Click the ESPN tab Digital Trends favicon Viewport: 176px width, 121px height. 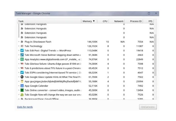(x=22, y=73)
